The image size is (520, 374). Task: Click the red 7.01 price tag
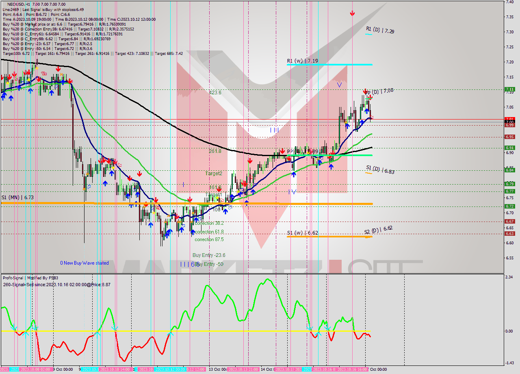509,119
